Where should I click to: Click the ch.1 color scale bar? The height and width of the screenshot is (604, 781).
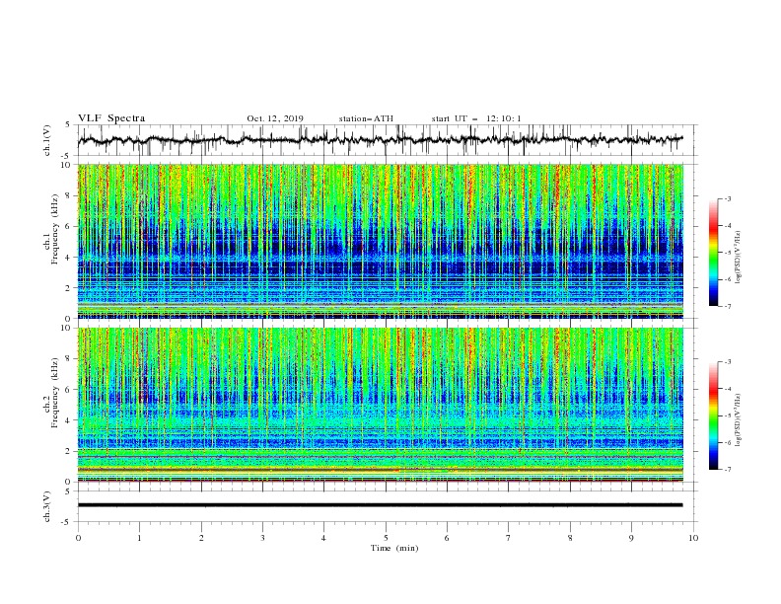tap(713, 253)
